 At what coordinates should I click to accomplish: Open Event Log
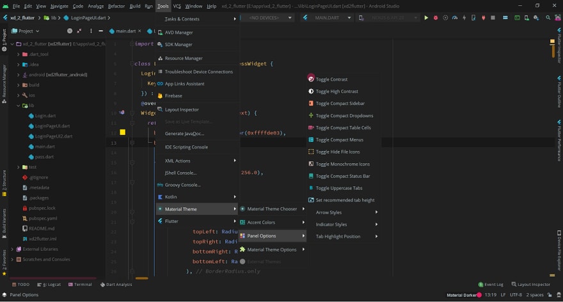coord(491,285)
